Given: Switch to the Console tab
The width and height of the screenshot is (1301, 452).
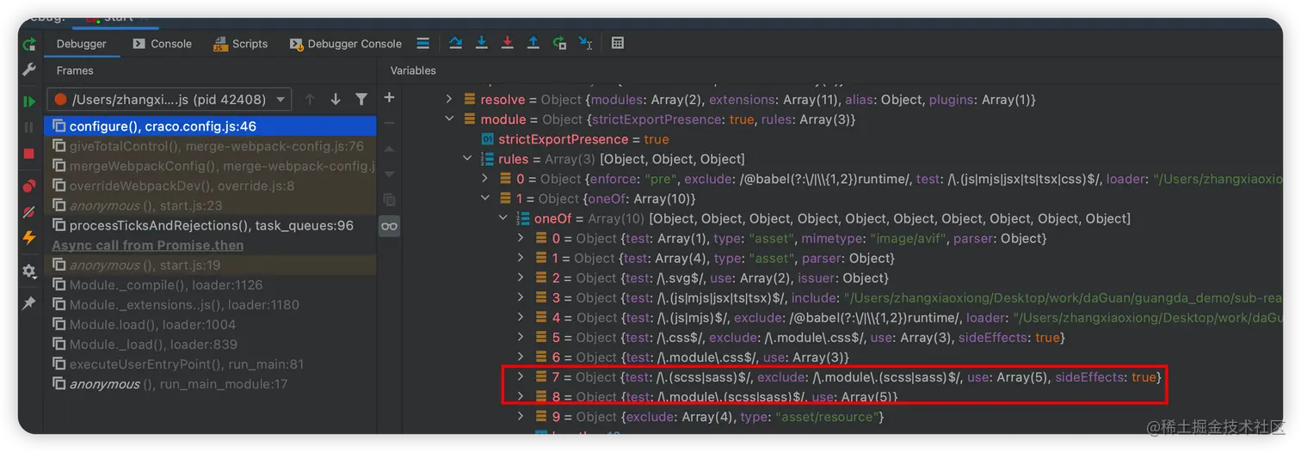Looking at the screenshot, I should pos(162,44).
